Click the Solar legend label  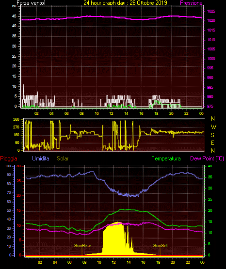click(63, 158)
